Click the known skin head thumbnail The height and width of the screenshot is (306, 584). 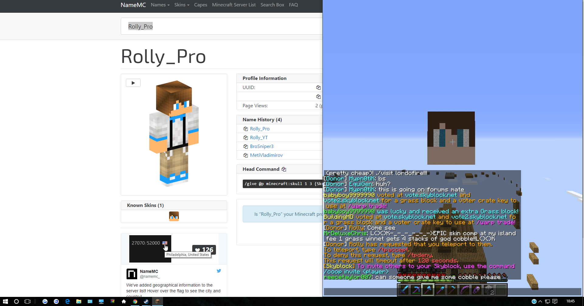click(x=174, y=216)
